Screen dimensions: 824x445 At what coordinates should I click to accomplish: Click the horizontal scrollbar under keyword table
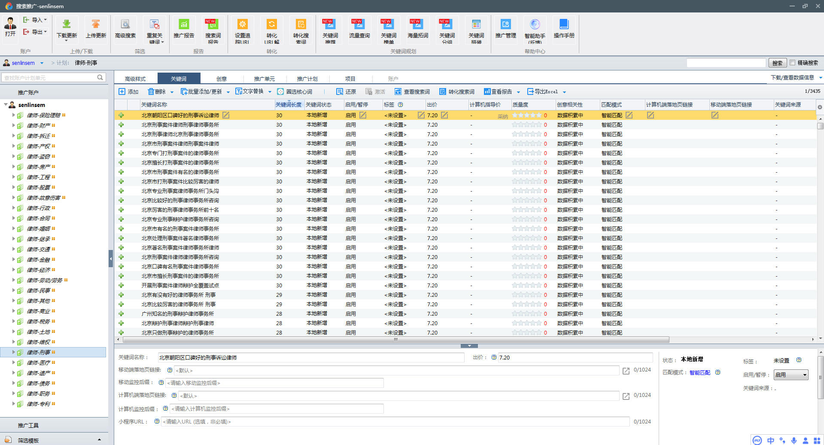coord(395,339)
